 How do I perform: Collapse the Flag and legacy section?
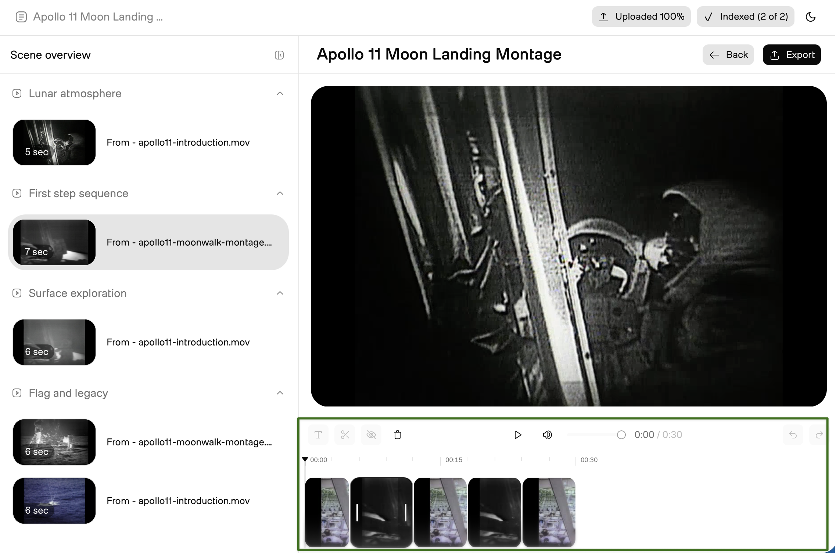[280, 393]
